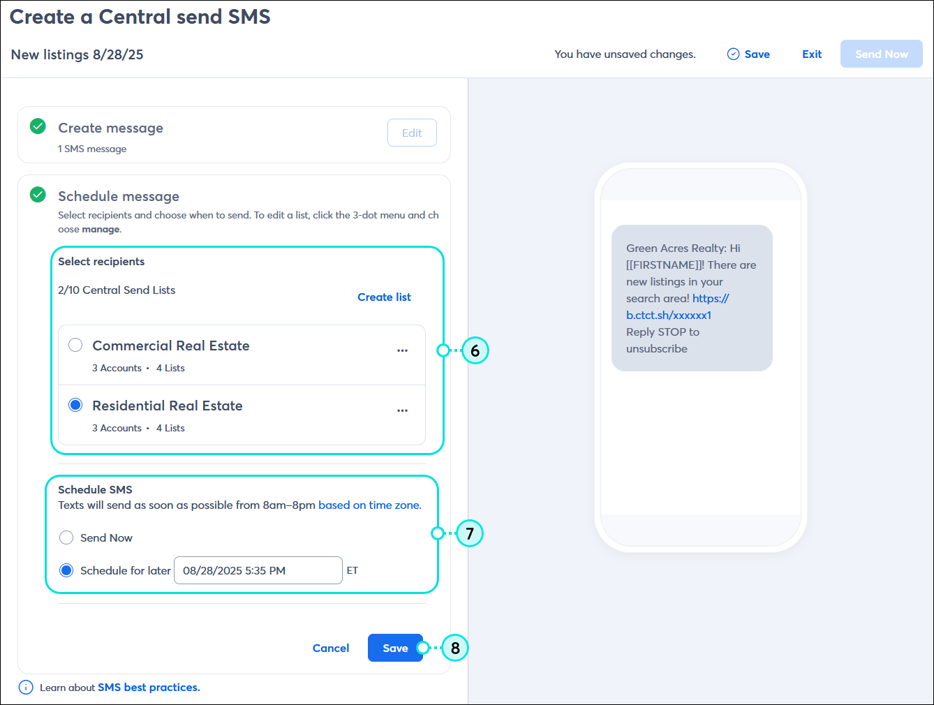
Task: Choose the Send Now scheduling option
Action: coord(66,537)
